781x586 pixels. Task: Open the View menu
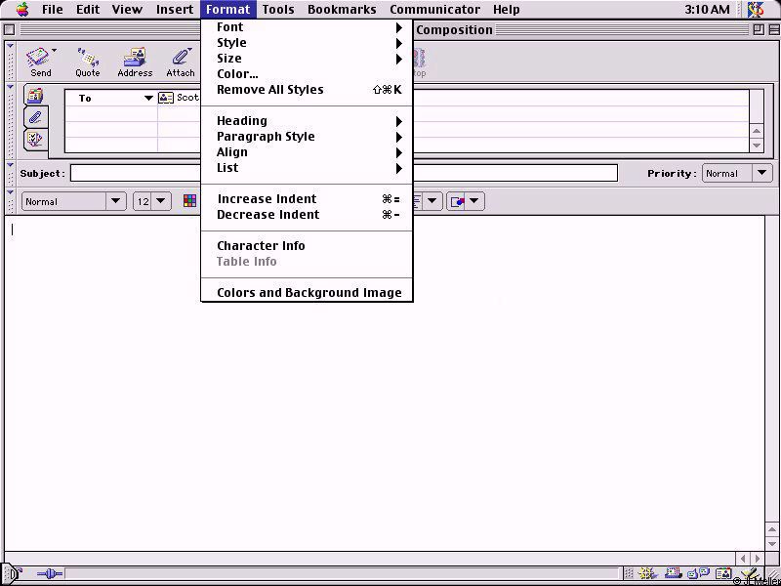[127, 9]
